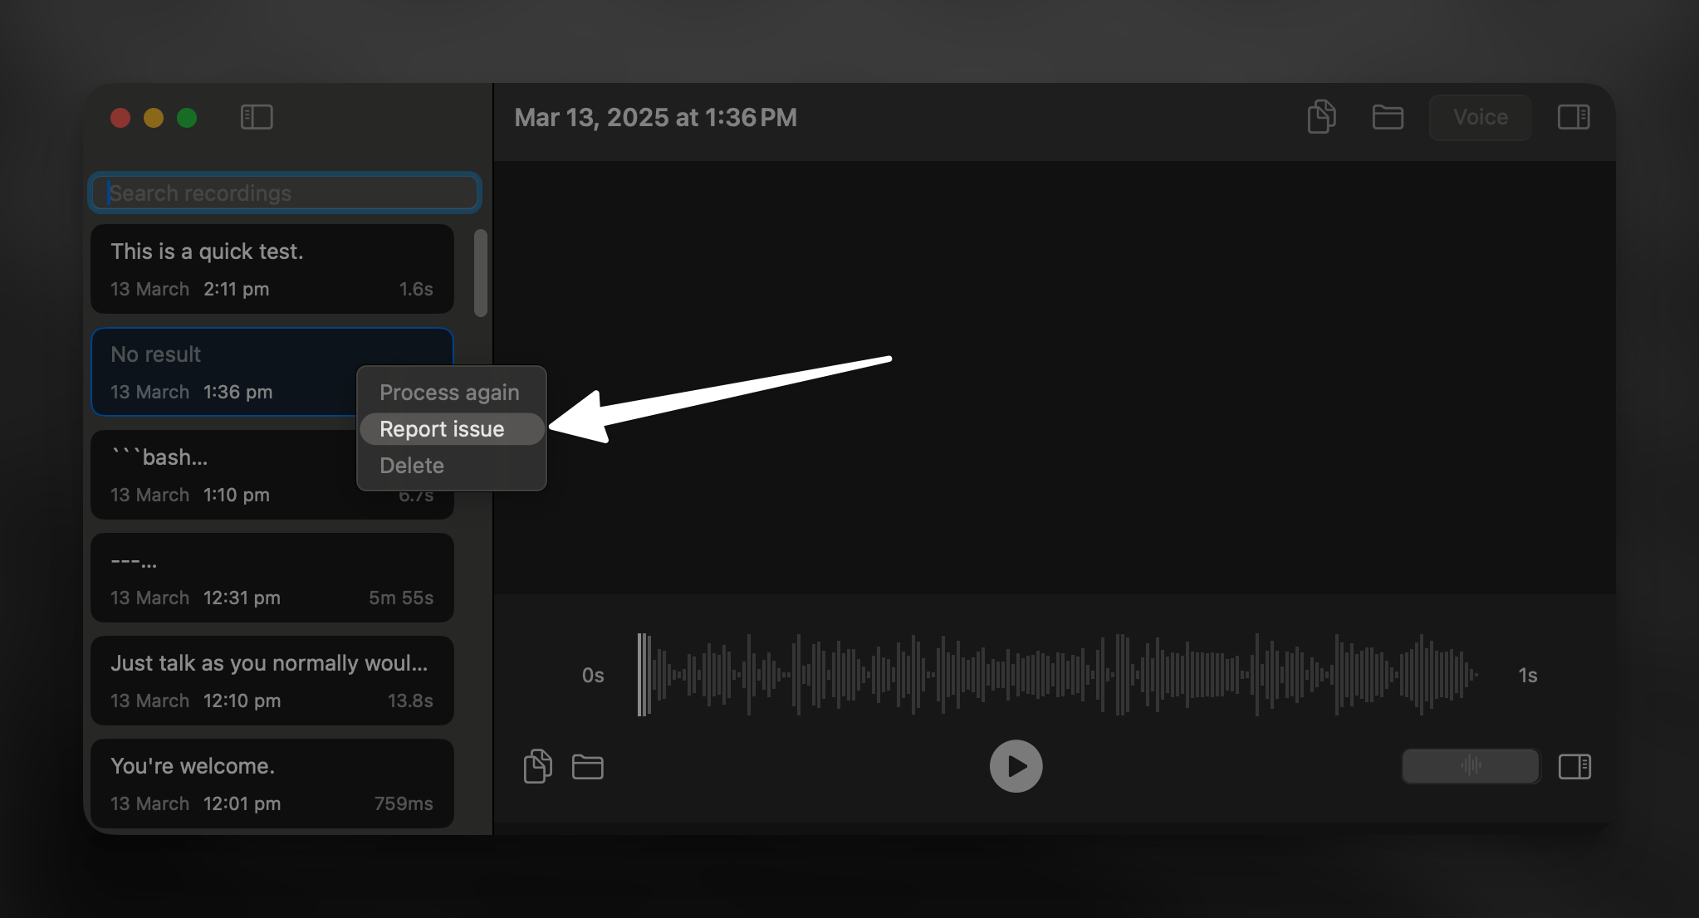Select Process again menu entry
The width and height of the screenshot is (1699, 918).
point(449,393)
